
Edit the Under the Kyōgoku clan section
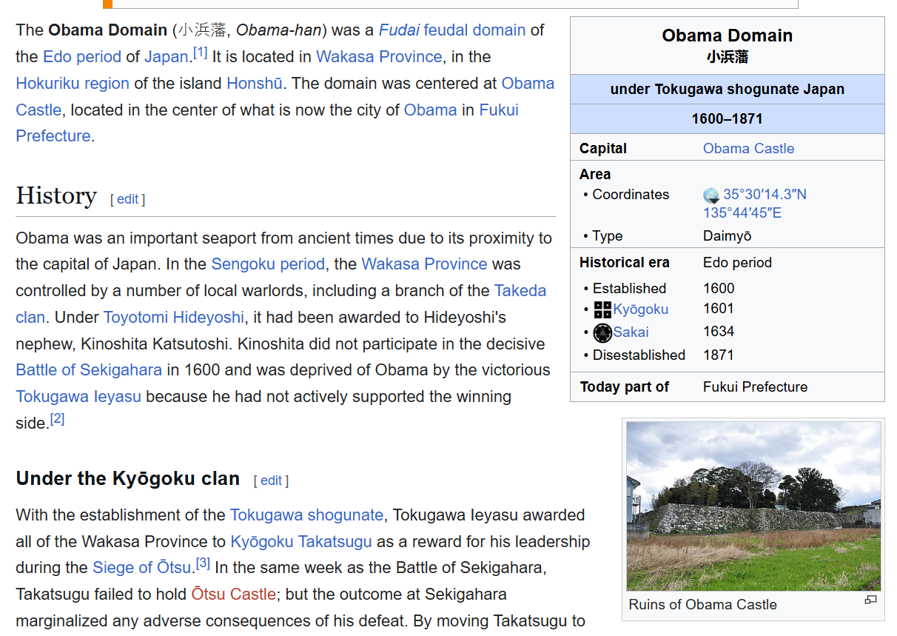tap(271, 481)
